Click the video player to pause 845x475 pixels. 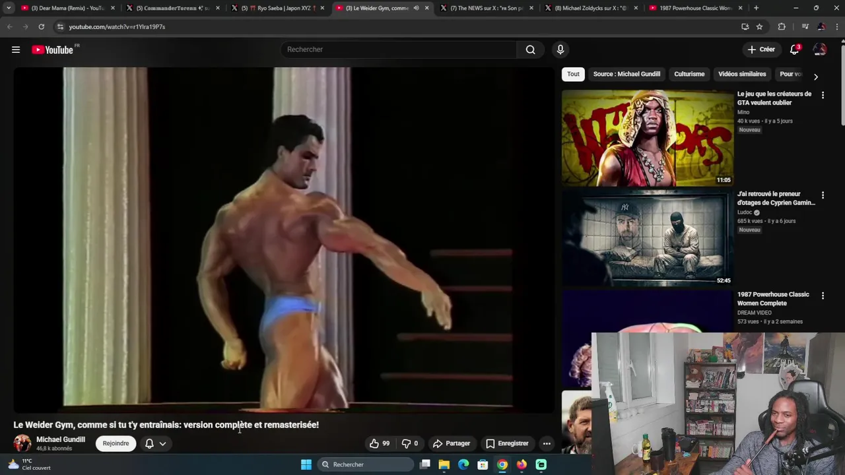(x=284, y=239)
